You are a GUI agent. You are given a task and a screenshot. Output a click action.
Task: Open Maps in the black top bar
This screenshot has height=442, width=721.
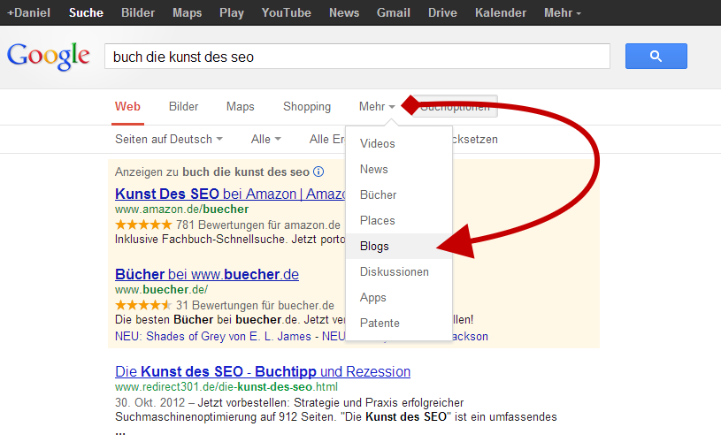188,12
